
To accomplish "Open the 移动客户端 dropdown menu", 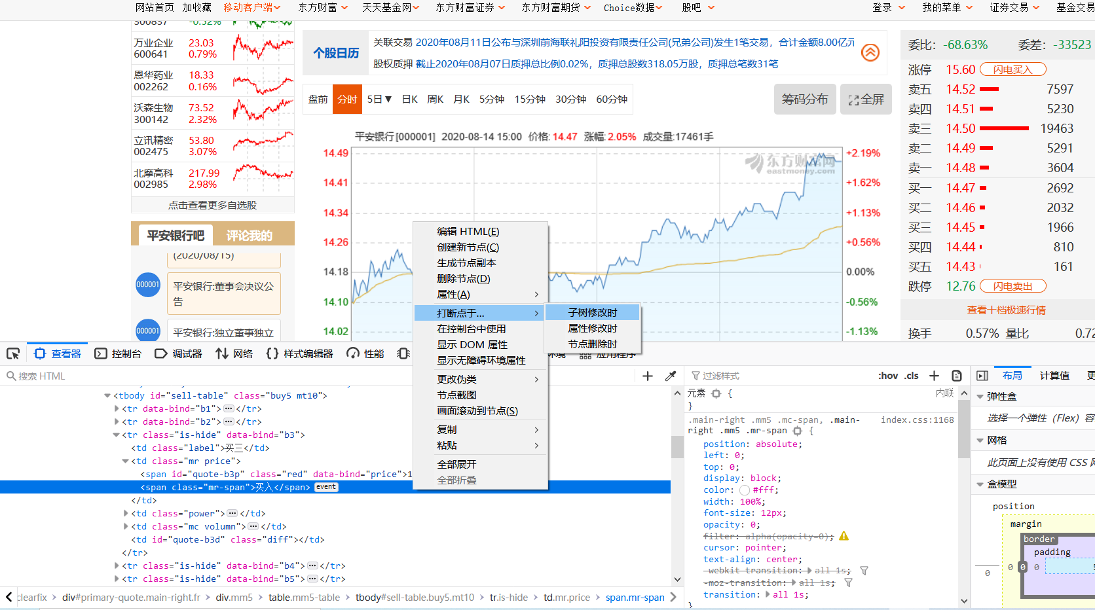I will [252, 8].
